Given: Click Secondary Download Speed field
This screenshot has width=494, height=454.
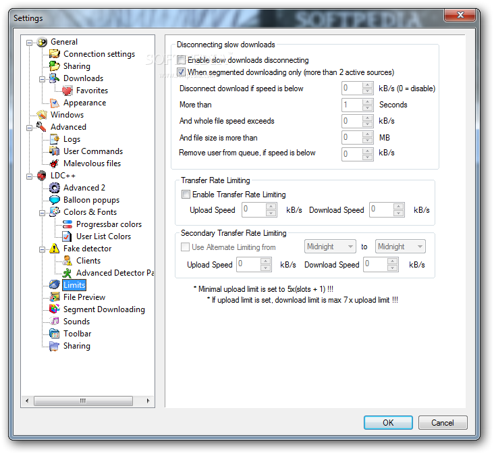Looking at the screenshot, I should click(375, 264).
